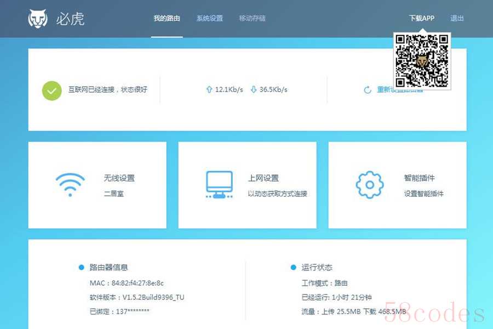Open wireless settings via Wi-Fi icon
Image resolution: width=493 pixels, height=329 pixels.
70,185
